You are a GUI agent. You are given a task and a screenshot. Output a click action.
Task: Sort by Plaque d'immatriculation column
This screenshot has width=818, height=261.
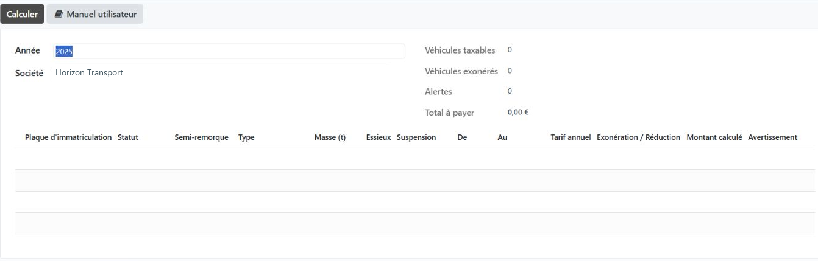coord(68,137)
